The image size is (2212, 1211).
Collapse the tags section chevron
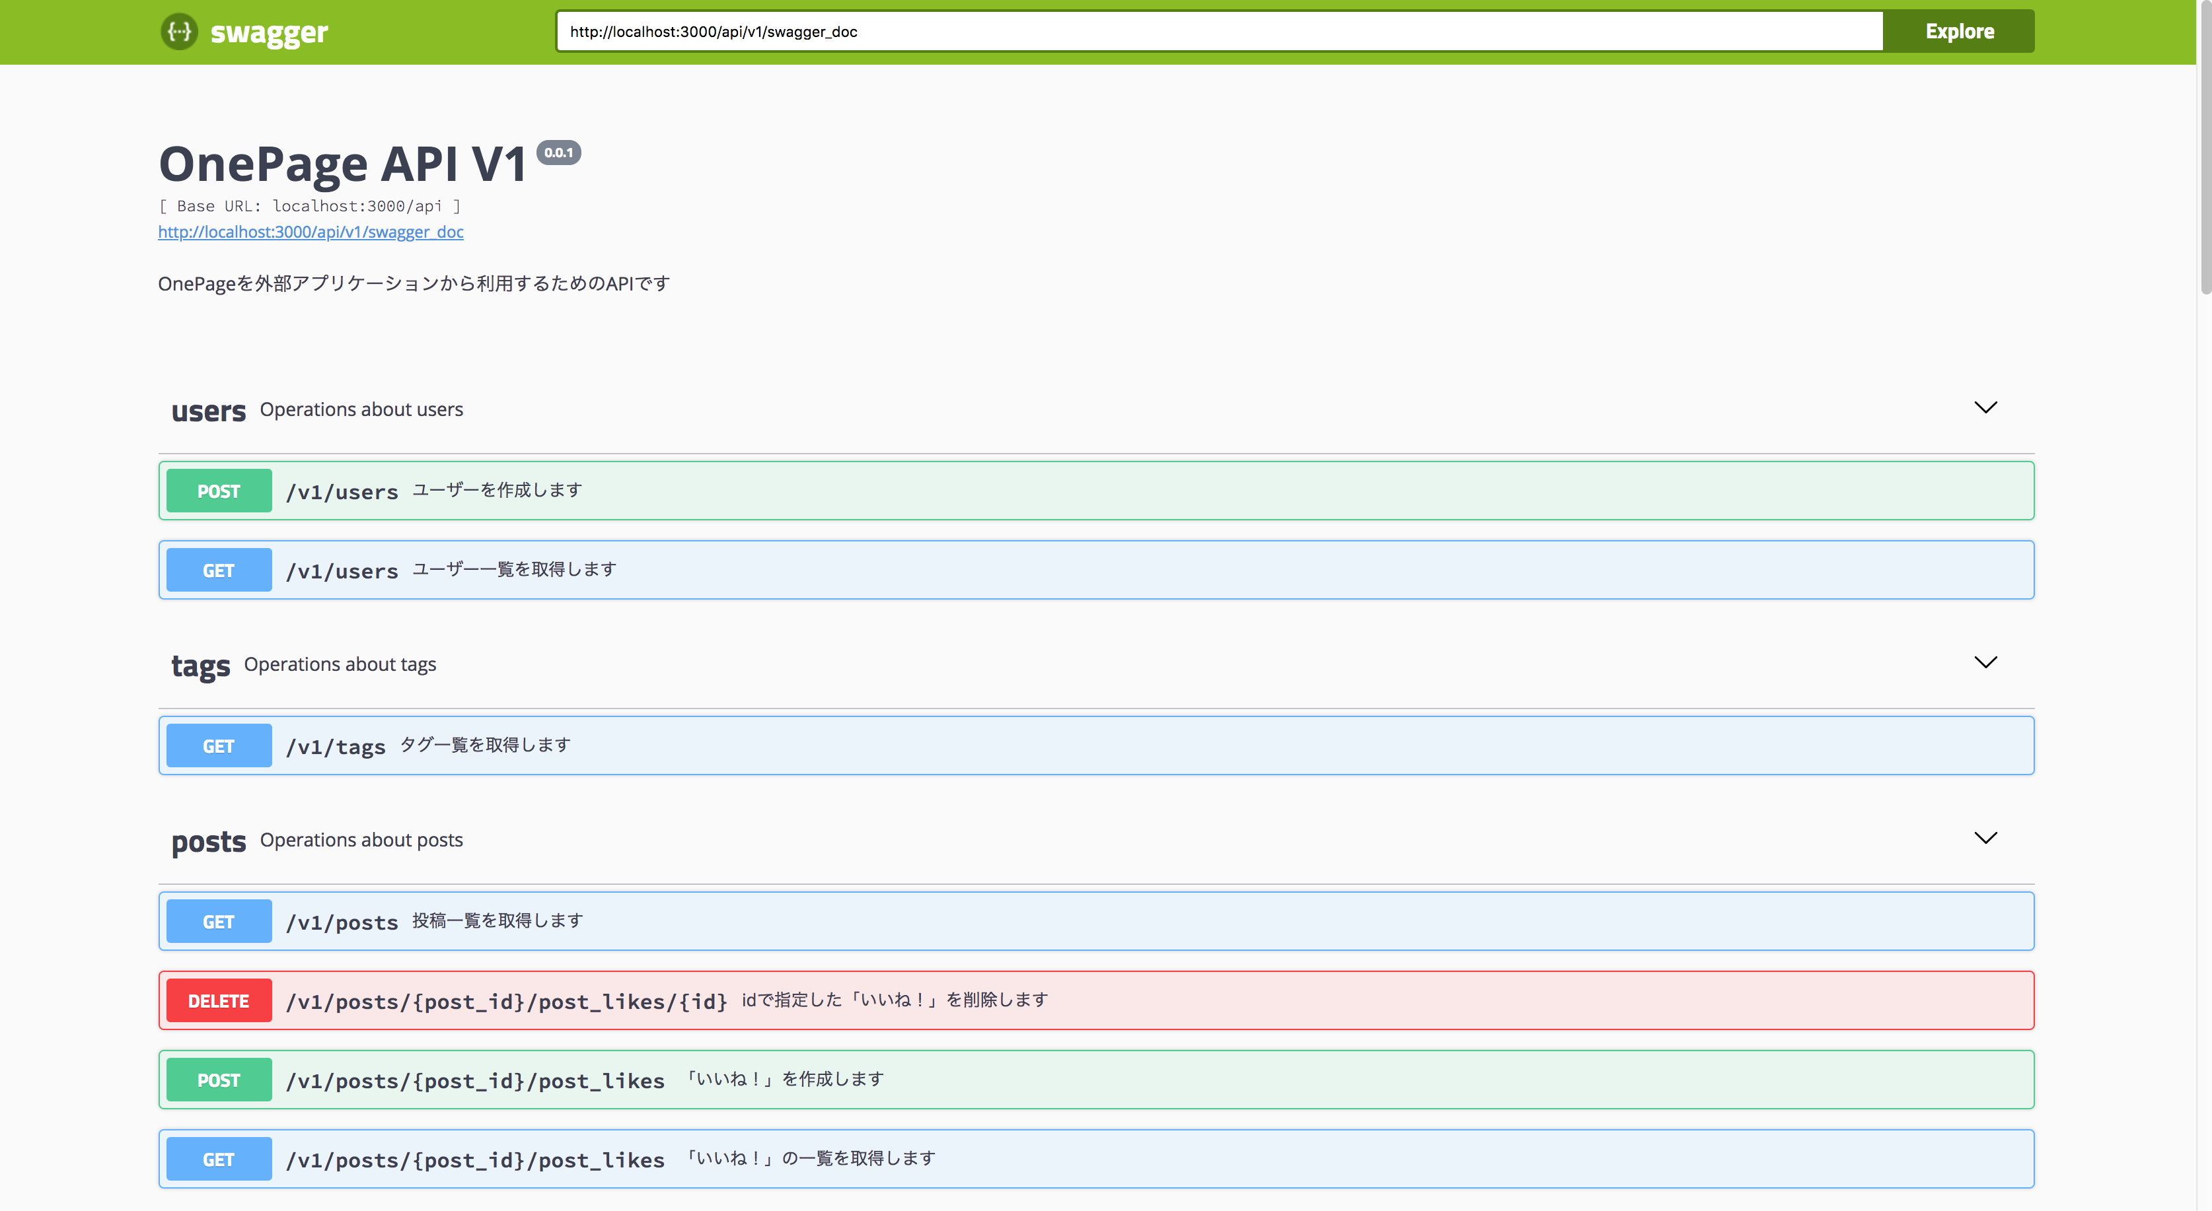pyautogui.click(x=1985, y=662)
